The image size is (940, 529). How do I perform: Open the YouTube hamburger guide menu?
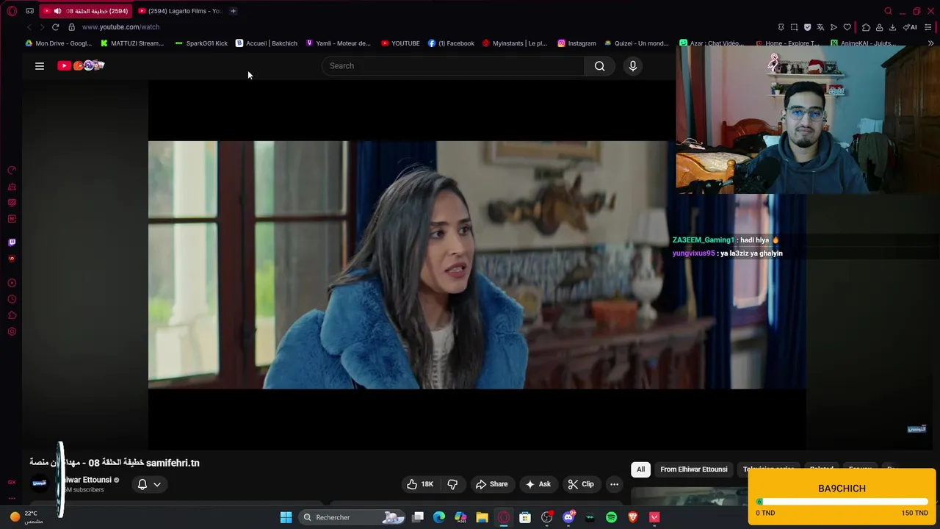coord(40,66)
